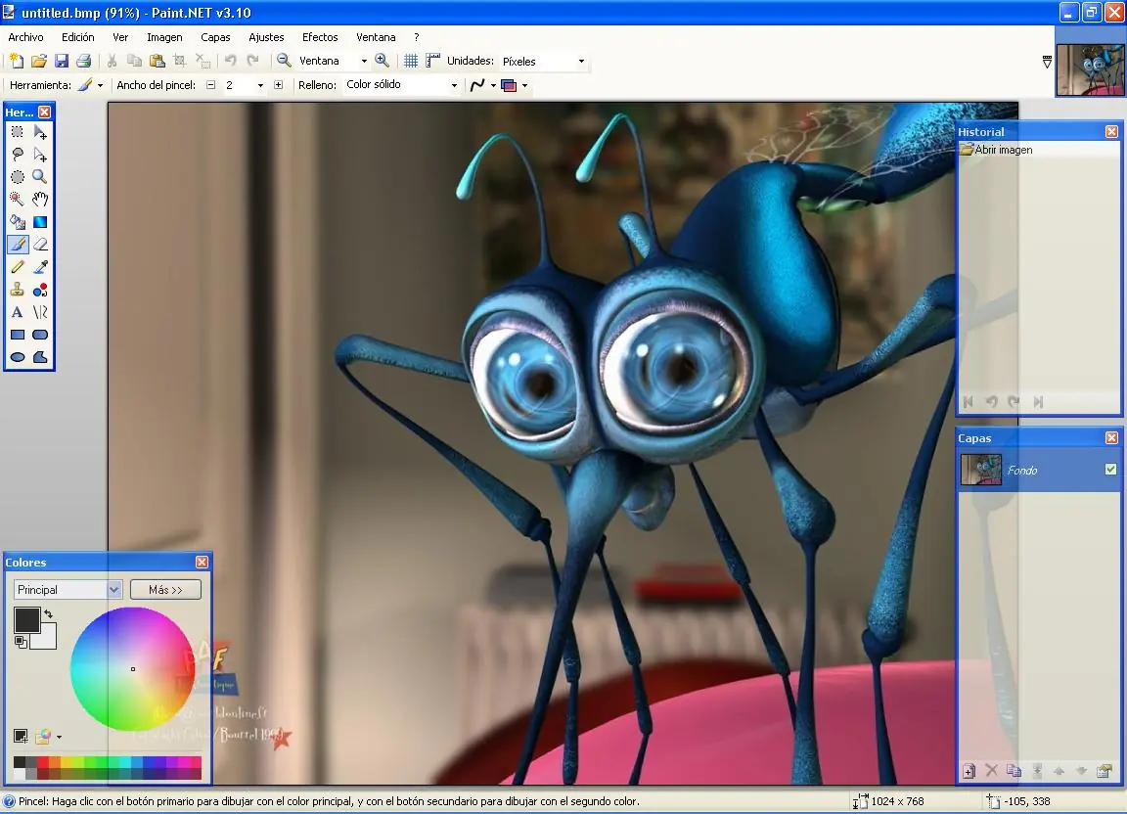Pick the Magic Wand tool
1127x814 pixels.
click(x=18, y=200)
